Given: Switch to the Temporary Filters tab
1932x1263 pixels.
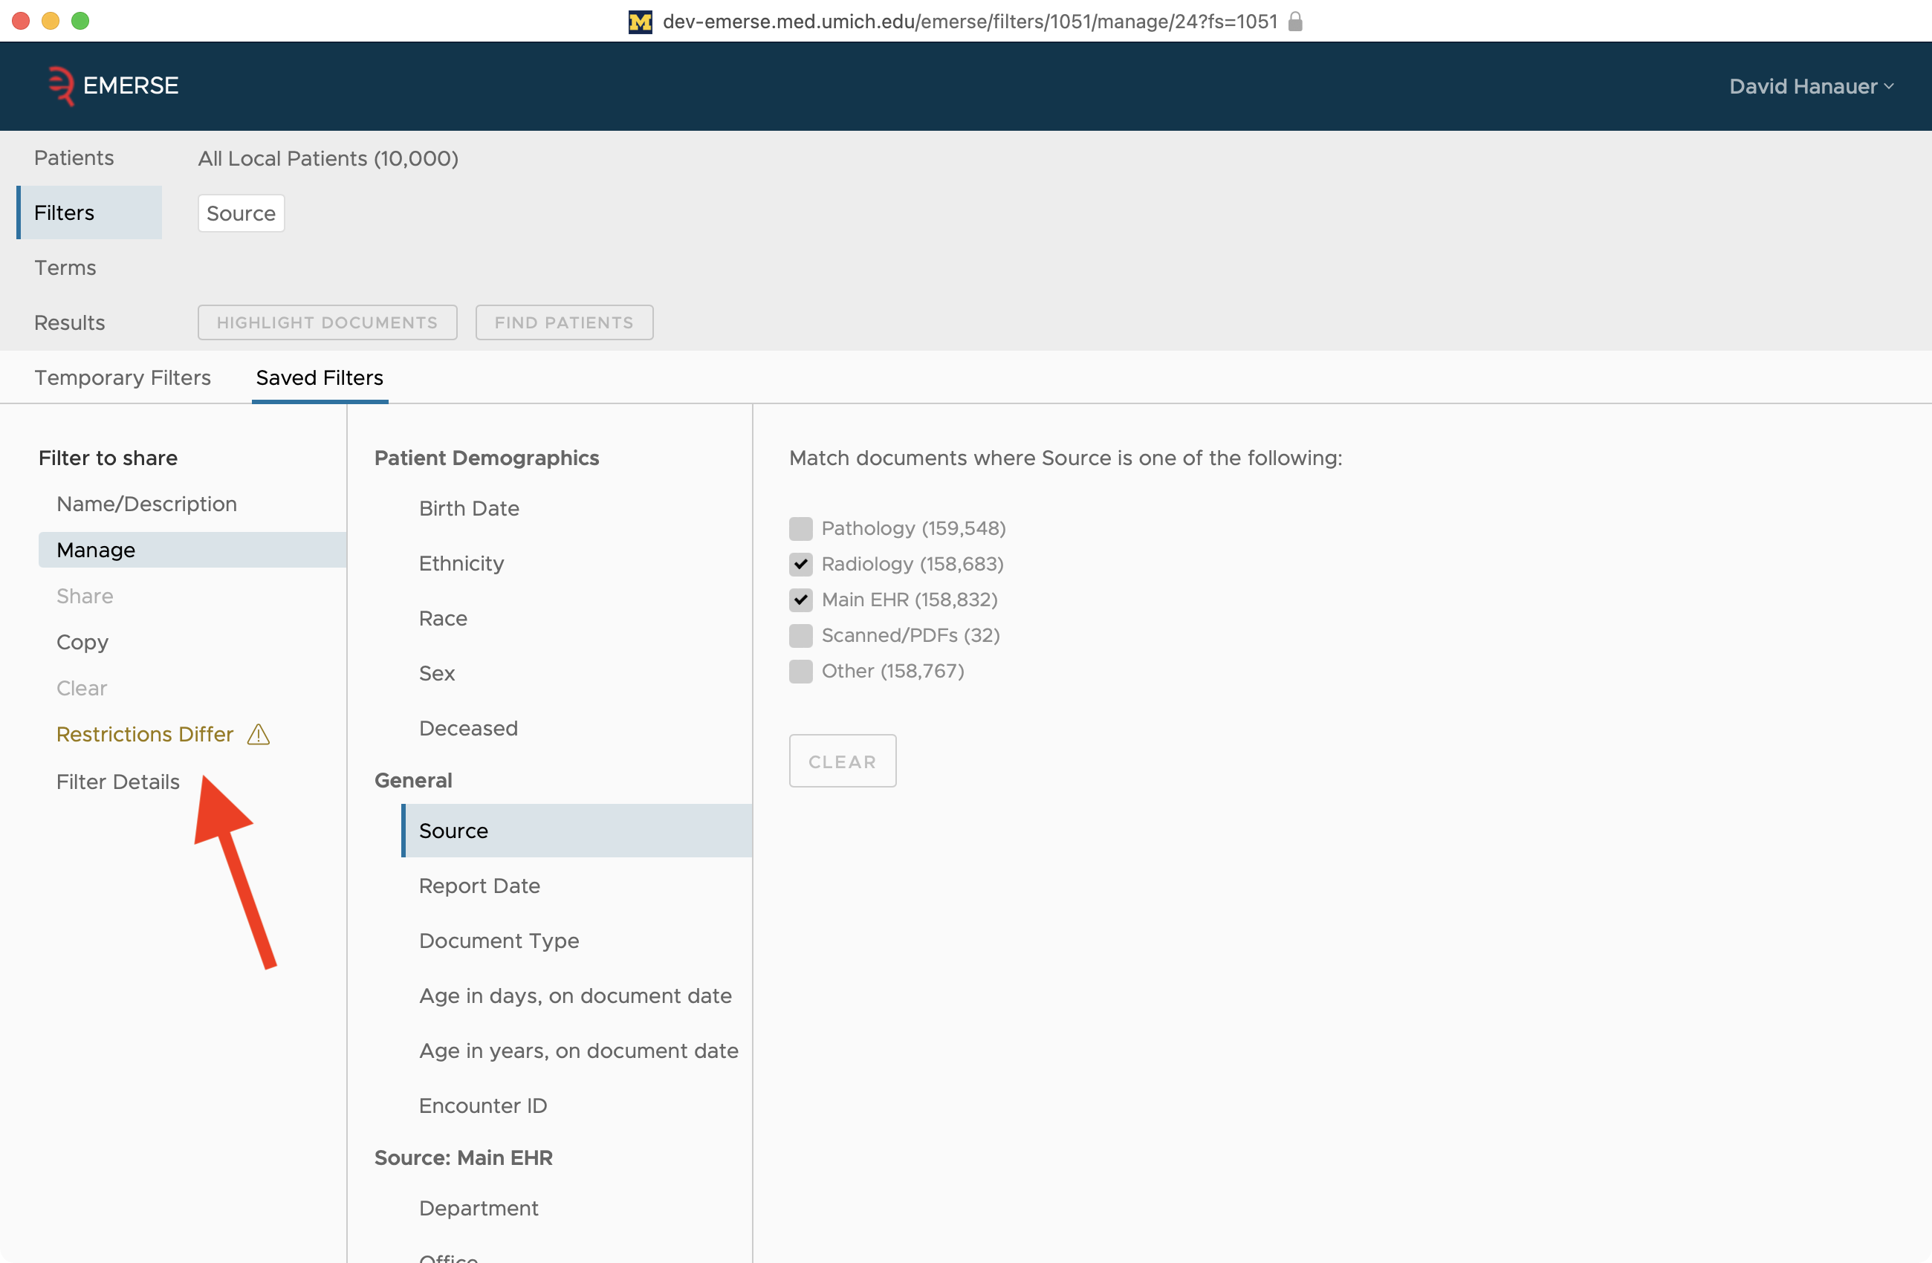Looking at the screenshot, I should click(121, 377).
